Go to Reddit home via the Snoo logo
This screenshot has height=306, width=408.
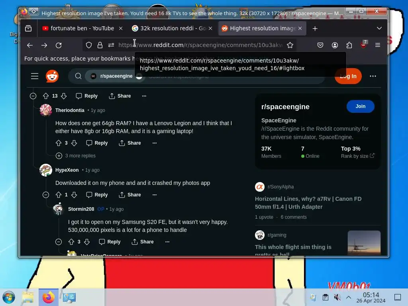(x=52, y=76)
